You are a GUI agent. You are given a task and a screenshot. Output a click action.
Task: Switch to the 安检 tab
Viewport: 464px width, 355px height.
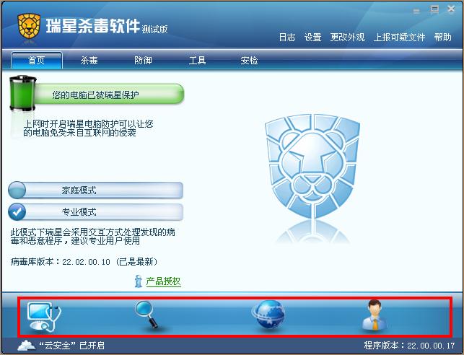pos(249,61)
